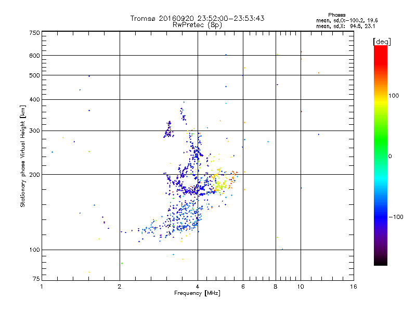Click the x-axis tick label "1"

[42, 287]
